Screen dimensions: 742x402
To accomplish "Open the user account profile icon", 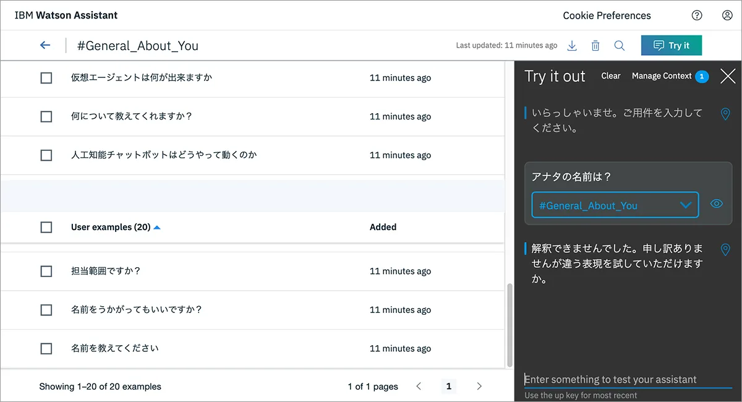I will [727, 15].
